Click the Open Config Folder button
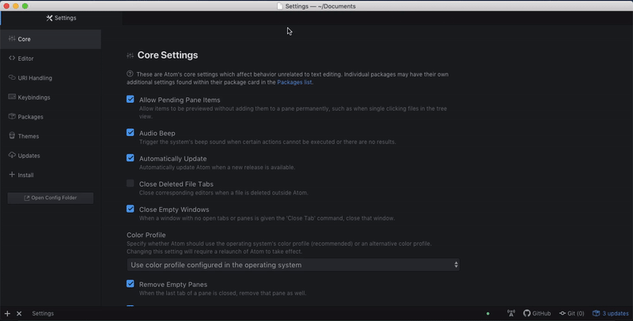The width and height of the screenshot is (633, 321). (x=51, y=198)
